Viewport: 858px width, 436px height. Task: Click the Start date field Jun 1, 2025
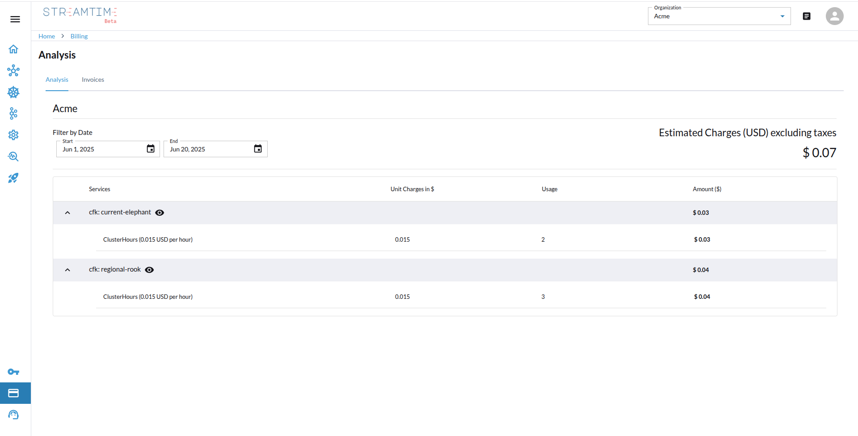click(x=108, y=149)
